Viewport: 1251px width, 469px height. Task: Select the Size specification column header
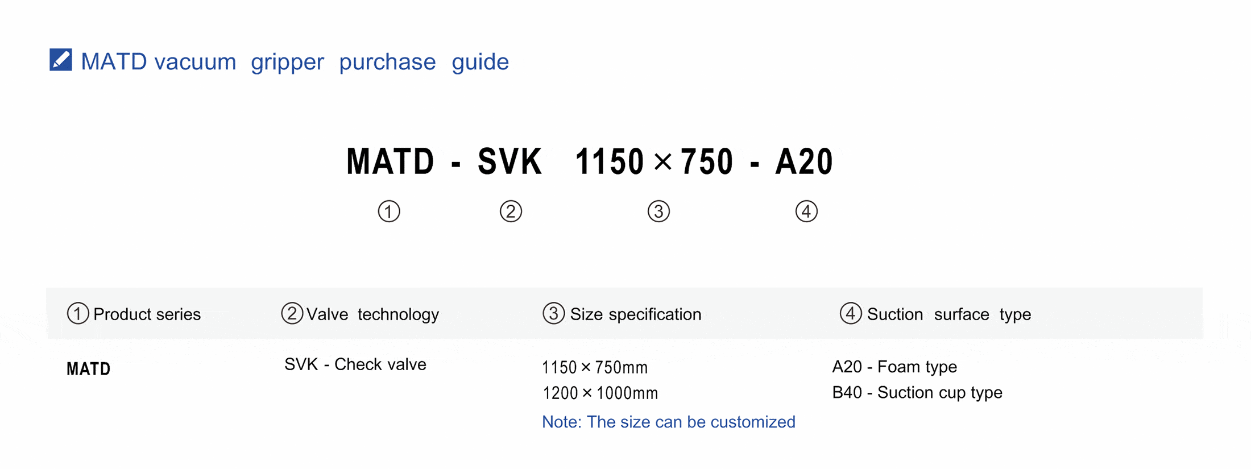coord(635,314)
